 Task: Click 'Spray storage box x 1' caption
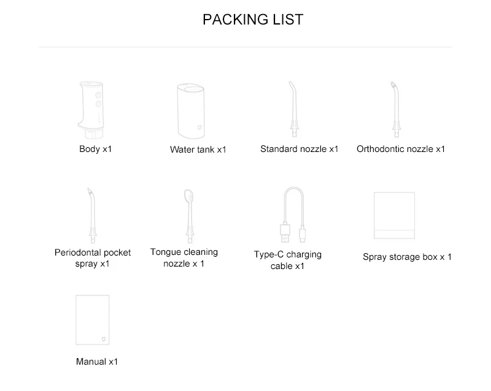pos(407,257)
